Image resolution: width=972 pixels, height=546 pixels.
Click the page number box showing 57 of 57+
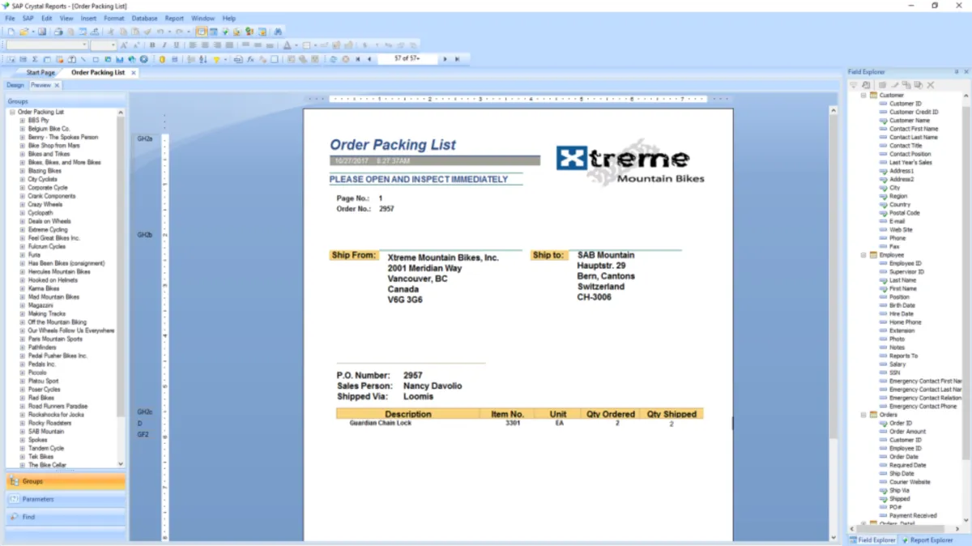(407, 59)
